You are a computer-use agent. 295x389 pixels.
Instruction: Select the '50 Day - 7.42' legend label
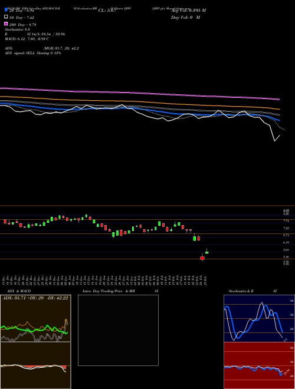pyautogui.click(x=22, y=18)
